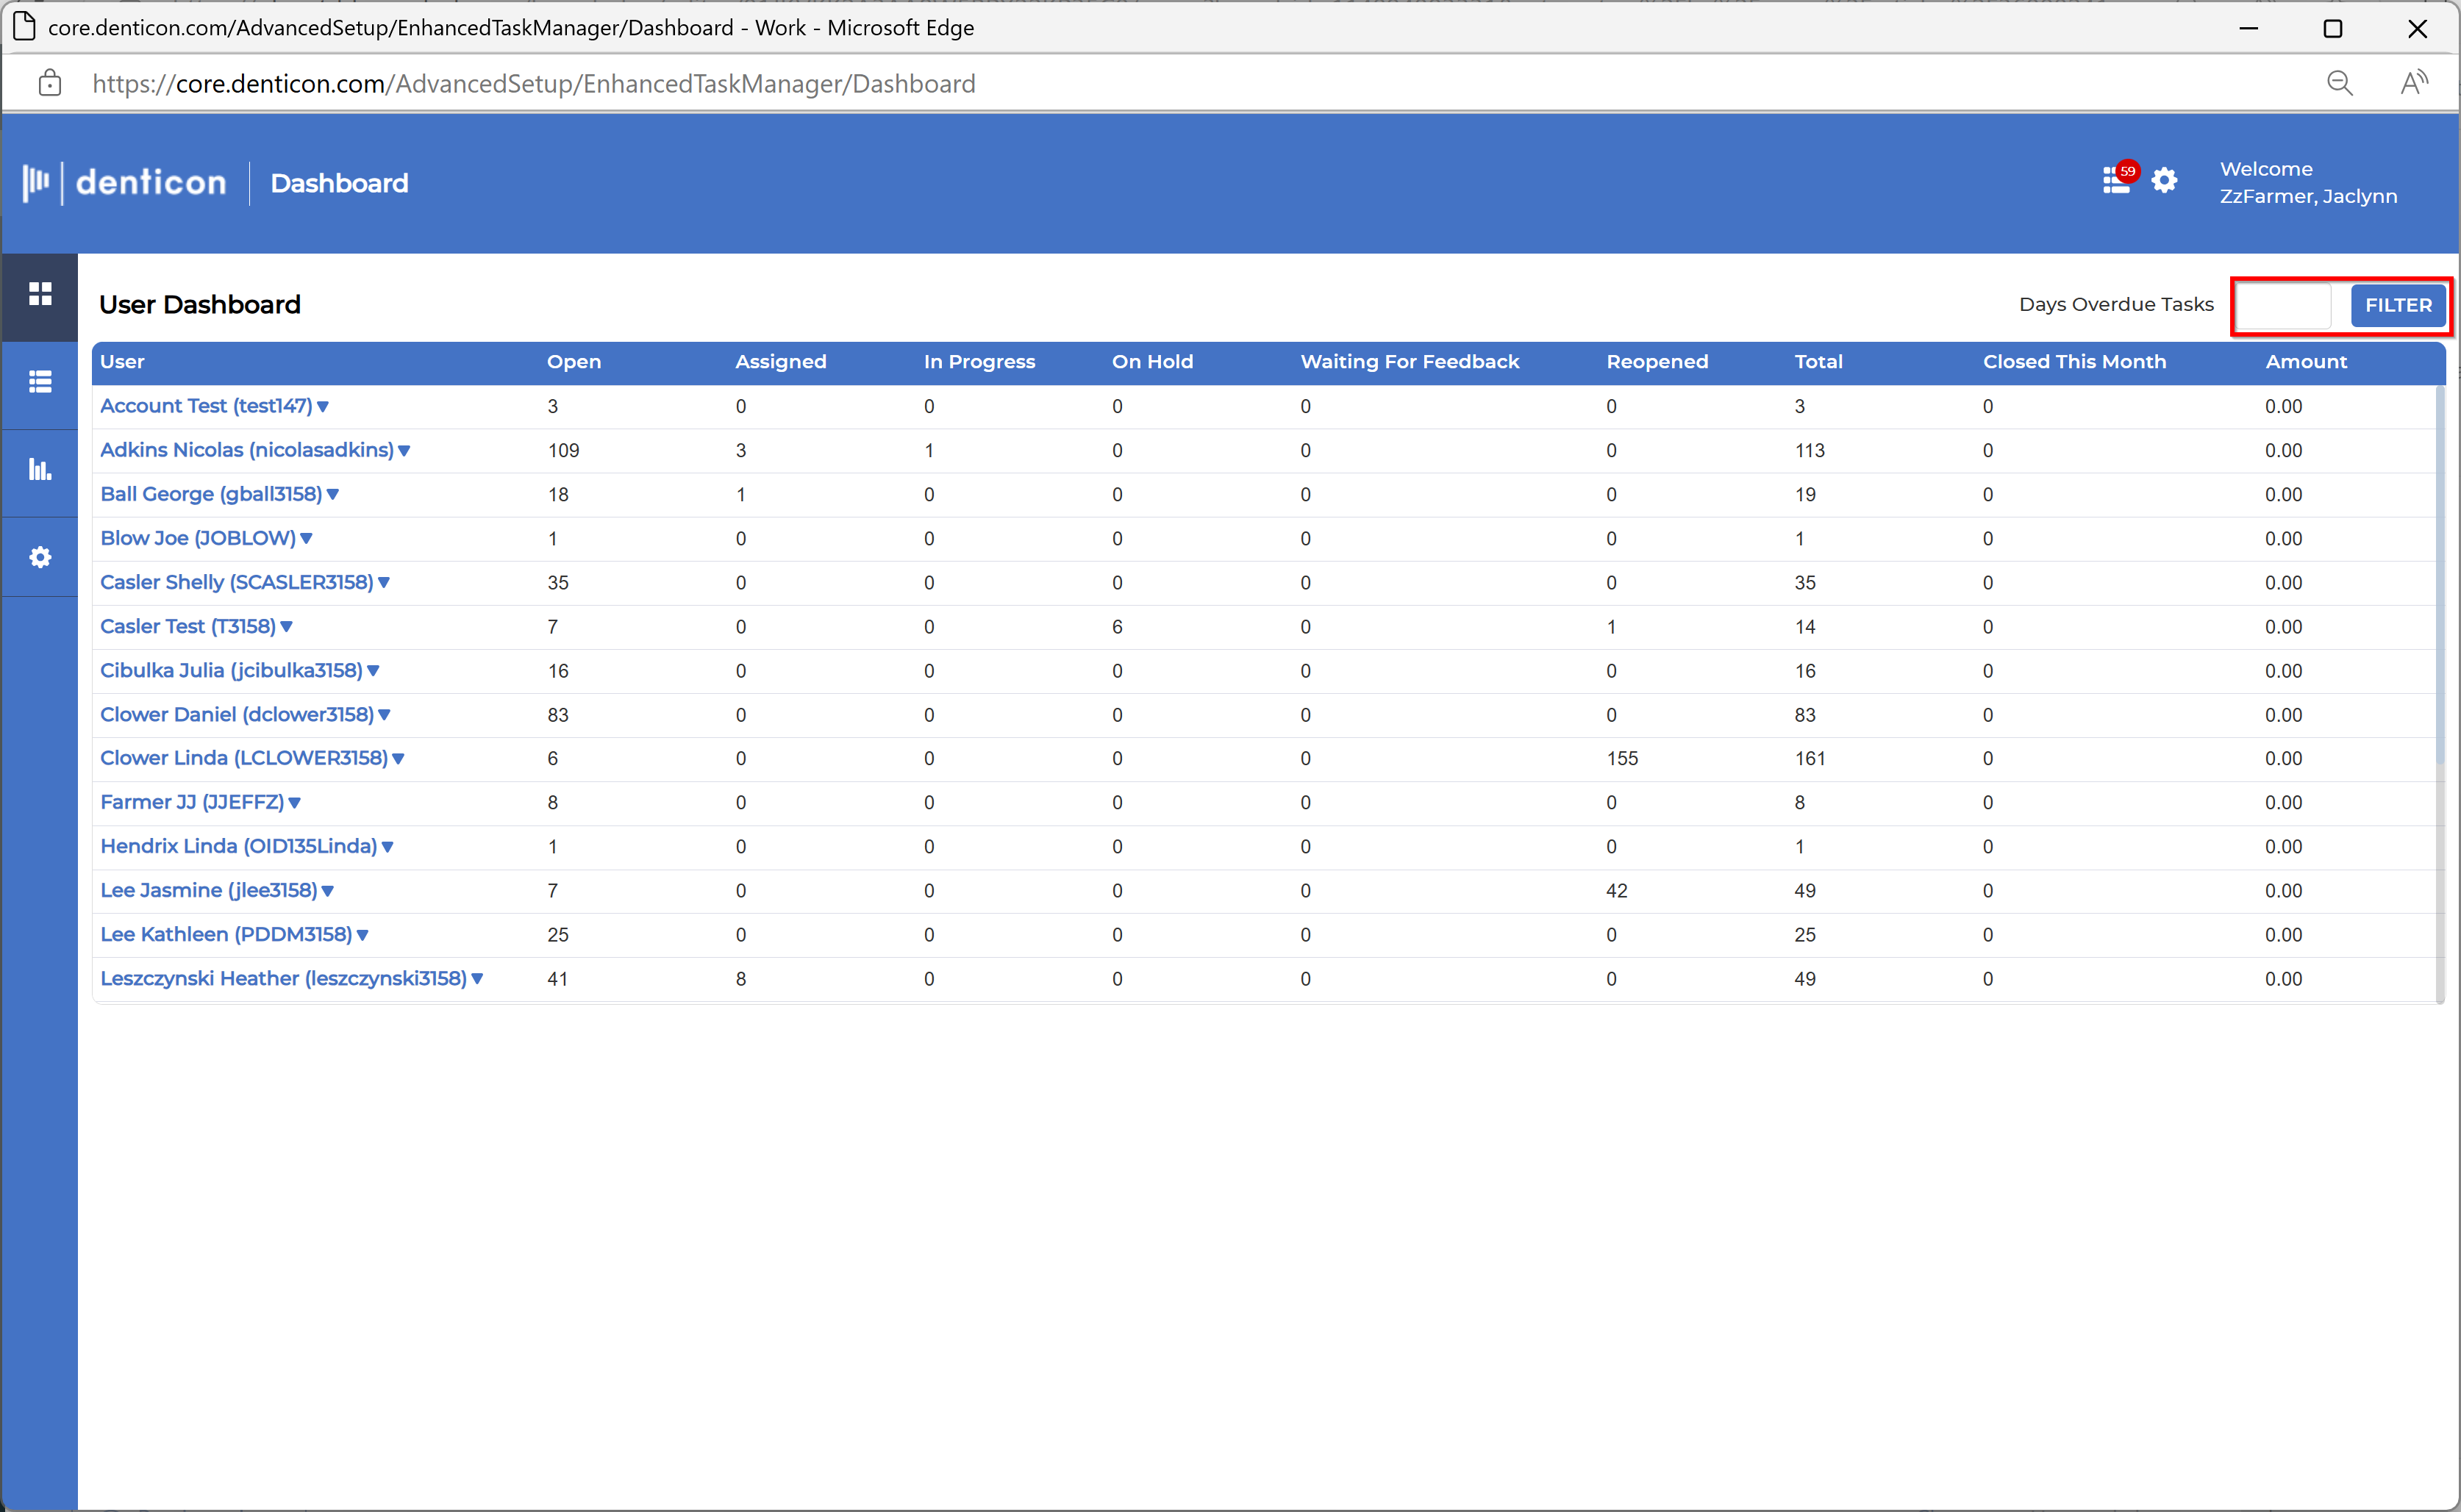Open Lee Kathleen (PDDM3158) user link
This screenshot has width=2461, height=1512.
pos(226,934)
